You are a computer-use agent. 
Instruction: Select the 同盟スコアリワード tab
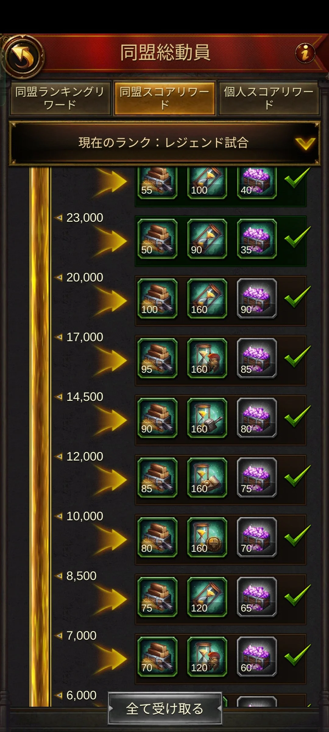[164, 98]
